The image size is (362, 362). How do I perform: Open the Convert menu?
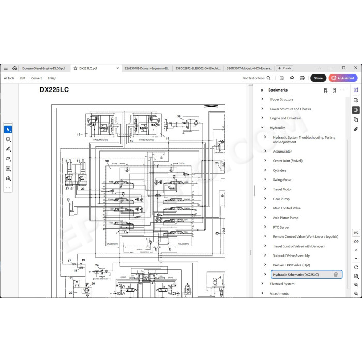[x=37, y=78]
